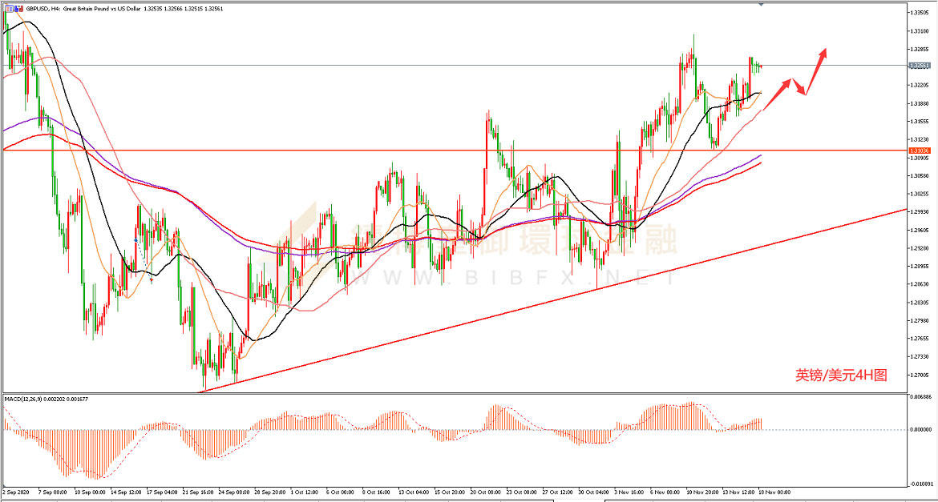This screenshot has height=502, width=938.
Task: Click the 英镑/美元4H图 text label
Action: [x=840, y=375]
